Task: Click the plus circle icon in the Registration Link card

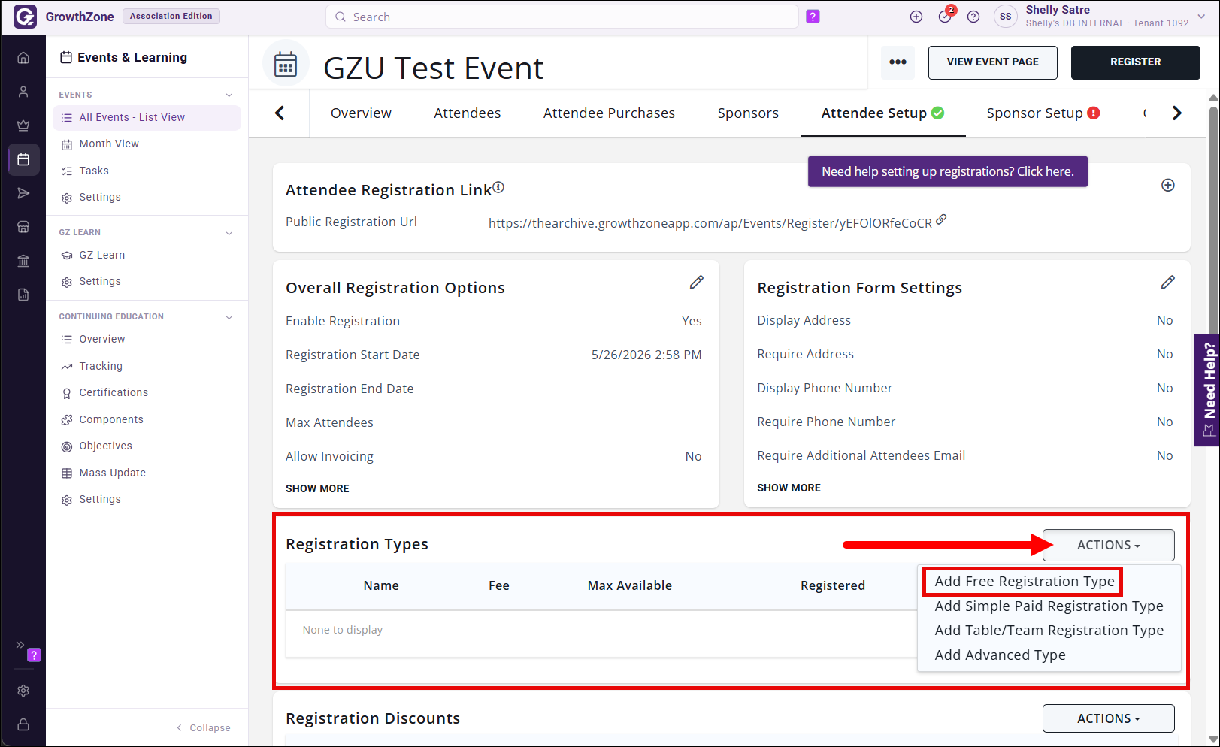Action: (x=1168, y=185)
